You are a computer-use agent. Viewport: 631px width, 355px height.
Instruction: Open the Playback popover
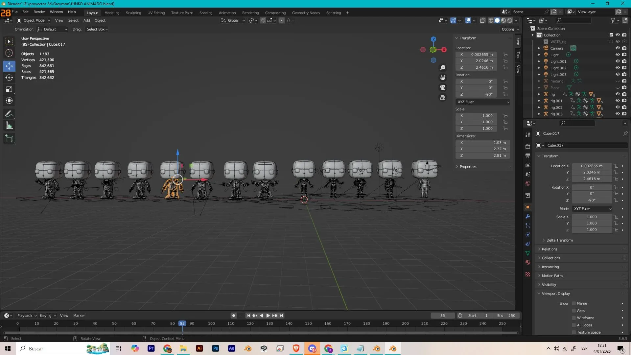pos(27,316)
